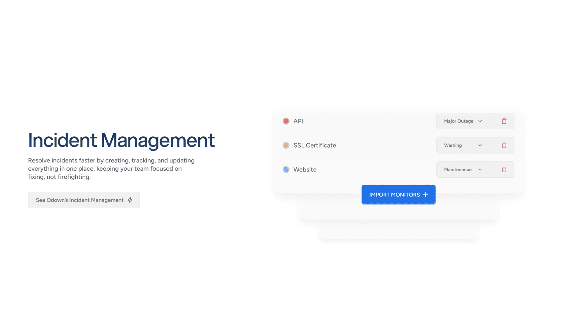This screenshot has height=332, width=562.
Task: Open the Major Outage status dropdown
Action: [x=463, y=121]
